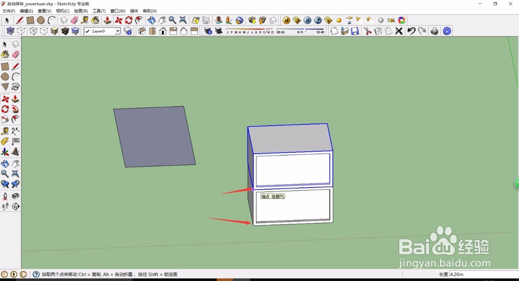Open the 帮助(H) menu
The image size is (519, 281).
coord(149,11)
